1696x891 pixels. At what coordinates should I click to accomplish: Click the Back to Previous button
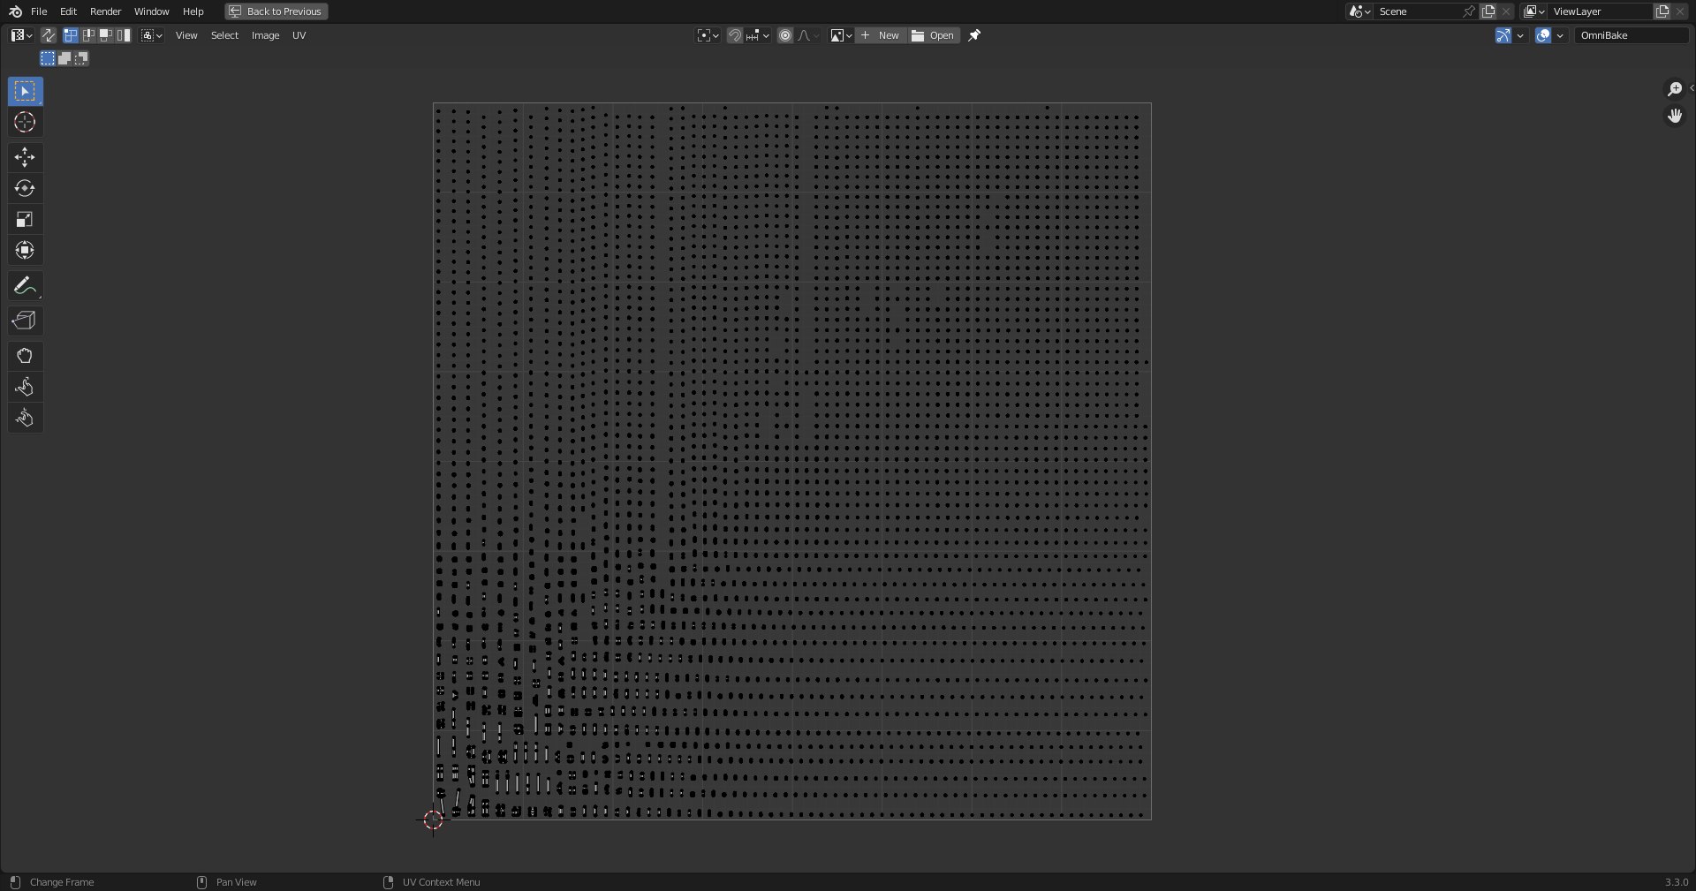point(276,11)
